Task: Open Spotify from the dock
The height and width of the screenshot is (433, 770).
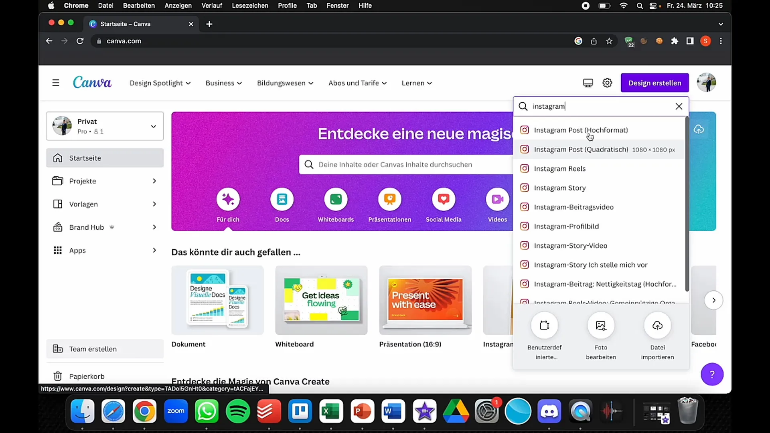Action: coord(238,411)
